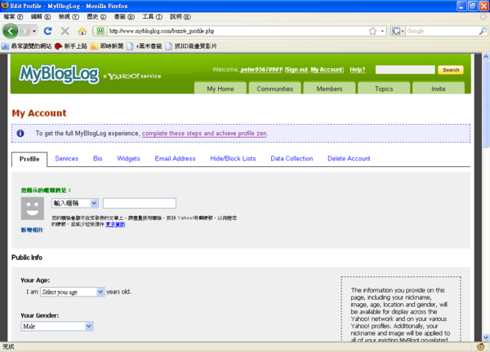This screenshot has width=490, height=352.
Task: Open the Members tab
Action: click(329, 89)
